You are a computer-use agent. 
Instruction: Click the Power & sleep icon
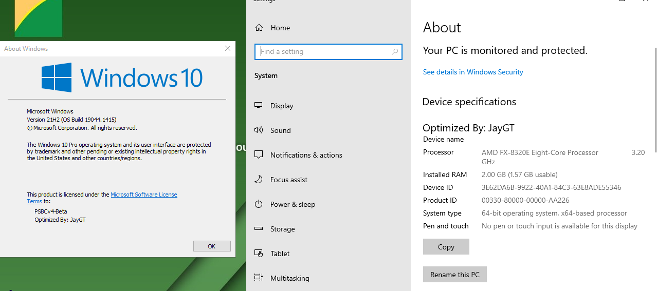(x=259, y=204)
